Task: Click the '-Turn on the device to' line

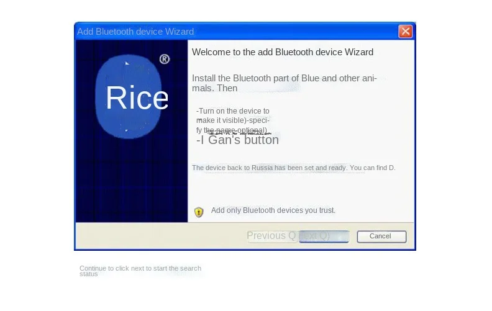Action: [232, 111]
